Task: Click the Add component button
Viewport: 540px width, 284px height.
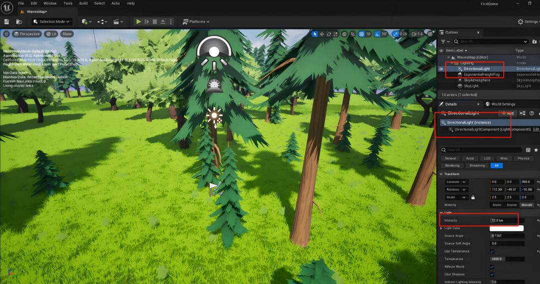Action: point(507,113)
